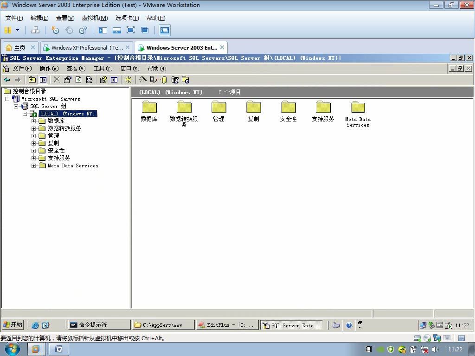Toggle show/hide console tree icon
The width and height of the screenshot is (475, 356).
[43, 80]
